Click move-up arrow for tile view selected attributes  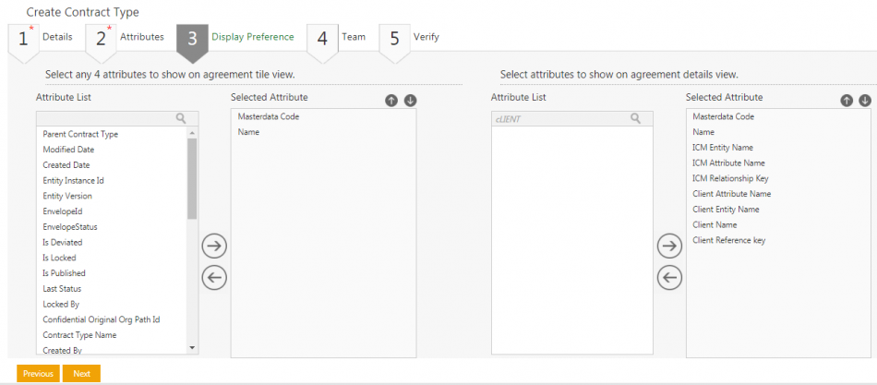391,101
